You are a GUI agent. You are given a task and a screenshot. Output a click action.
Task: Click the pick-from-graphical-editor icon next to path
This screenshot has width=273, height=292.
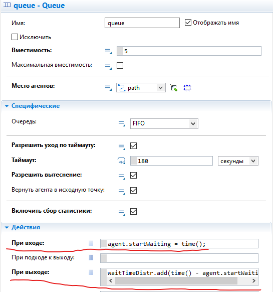(174, 87)
